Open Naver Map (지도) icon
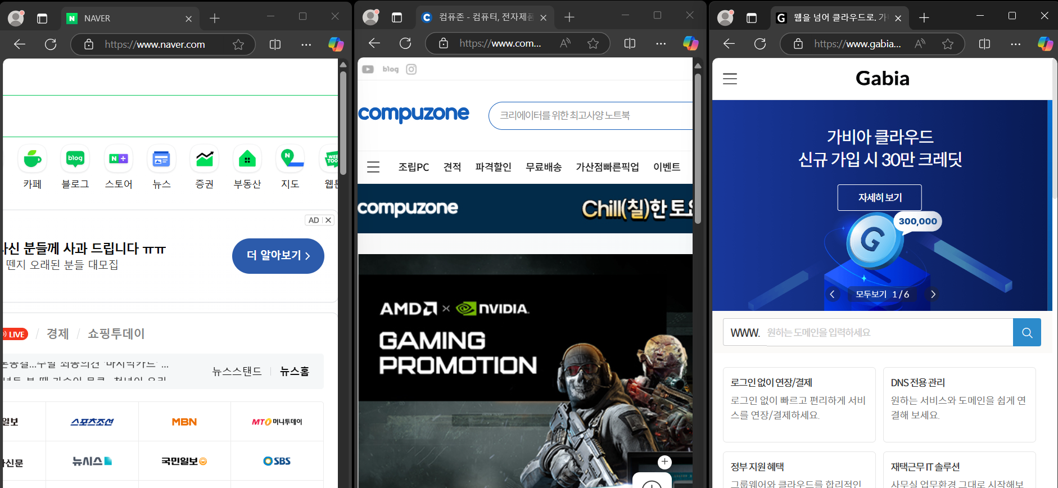 [291, 159]
